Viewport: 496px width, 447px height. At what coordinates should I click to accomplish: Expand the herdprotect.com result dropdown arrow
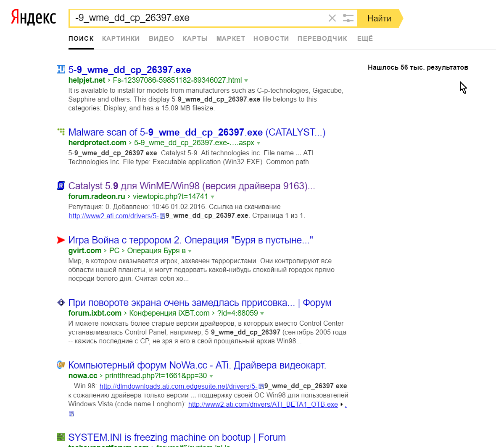(x=259, y=143)
